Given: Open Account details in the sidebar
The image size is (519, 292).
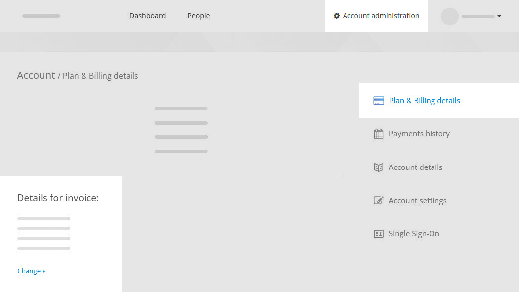Looking at the screenshot, I should tap(415, 167).
